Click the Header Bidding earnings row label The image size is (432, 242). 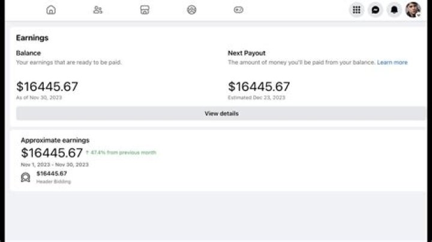(54, 181)
